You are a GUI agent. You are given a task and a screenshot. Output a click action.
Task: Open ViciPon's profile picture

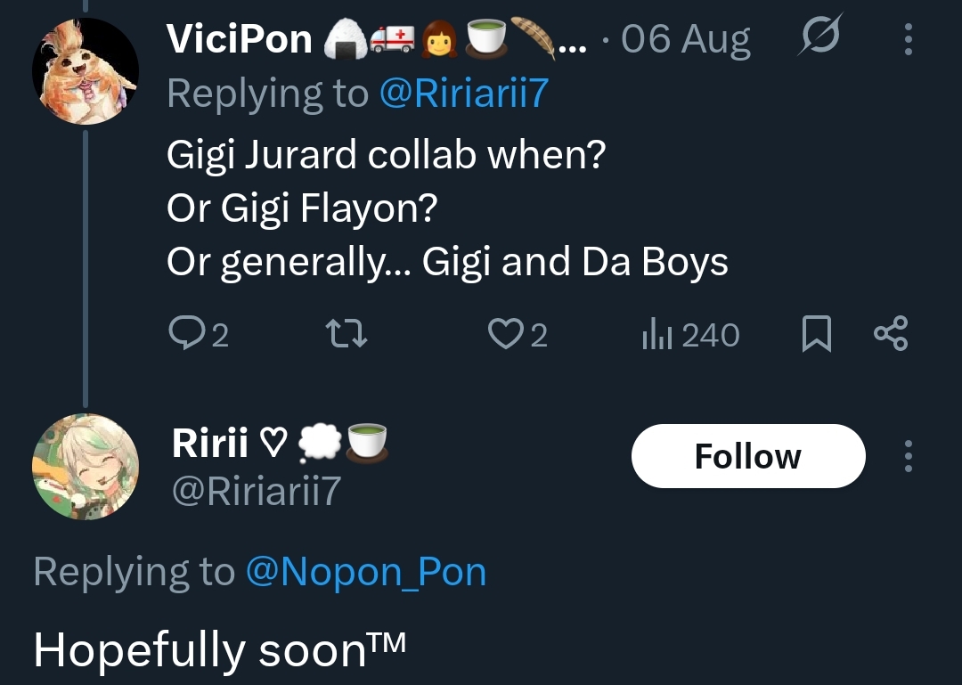point(86,71)
